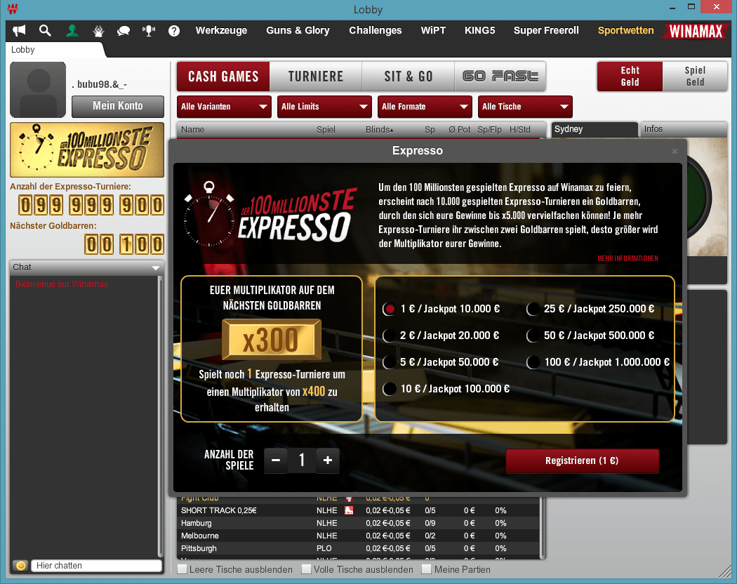Click the emoji smiley icon in chat

click(21, 565)
